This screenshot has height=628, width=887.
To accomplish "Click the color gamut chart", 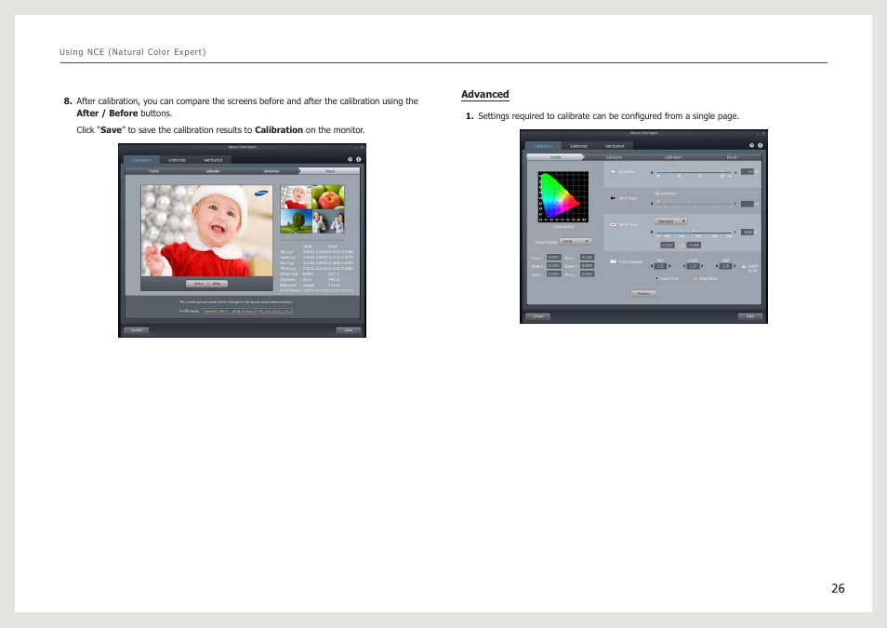I will tap(563, 197).
